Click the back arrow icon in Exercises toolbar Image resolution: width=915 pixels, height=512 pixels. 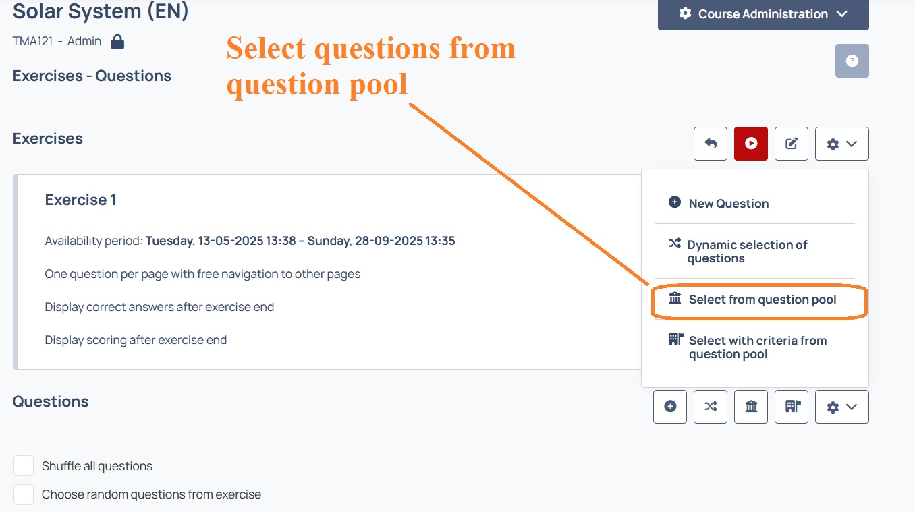pos(711,144)
